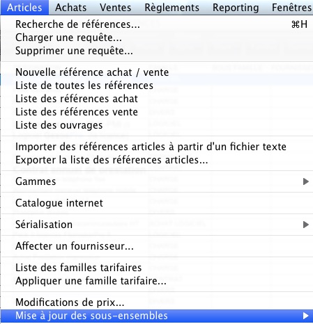Image resolution: width=313 pixels, height=324 pixels.
Task: Open the Fenêtres menu
Action: pyautogui.click(x=291, y=8)
